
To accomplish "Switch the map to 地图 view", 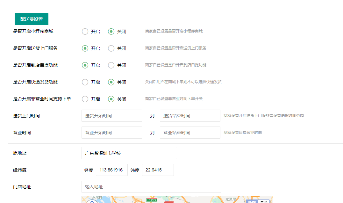I will pyautogui.click(x=252, y=202).
